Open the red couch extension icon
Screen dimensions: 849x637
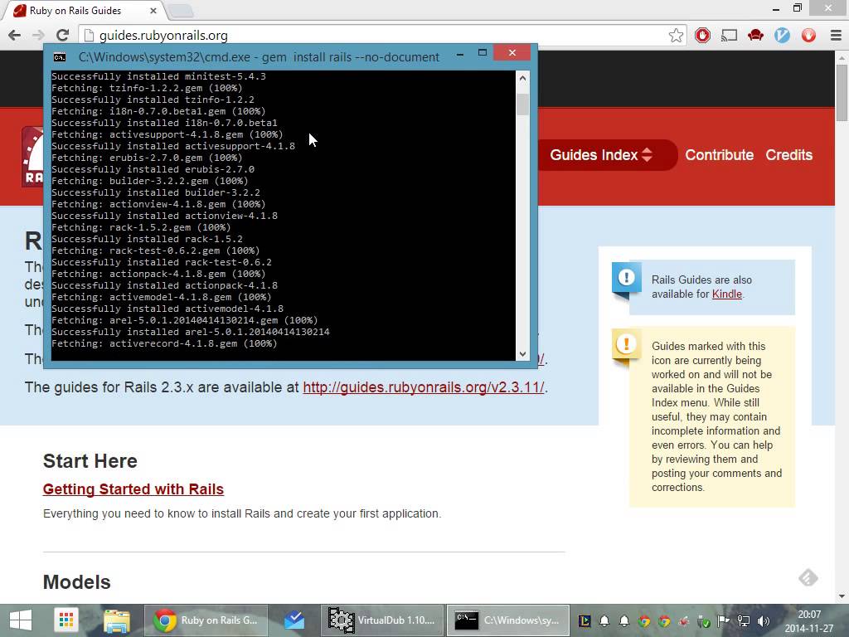(x=755, y=36)
